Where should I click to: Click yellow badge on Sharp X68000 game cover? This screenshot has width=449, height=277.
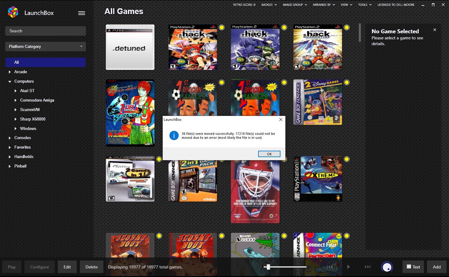tap(284, 236)
